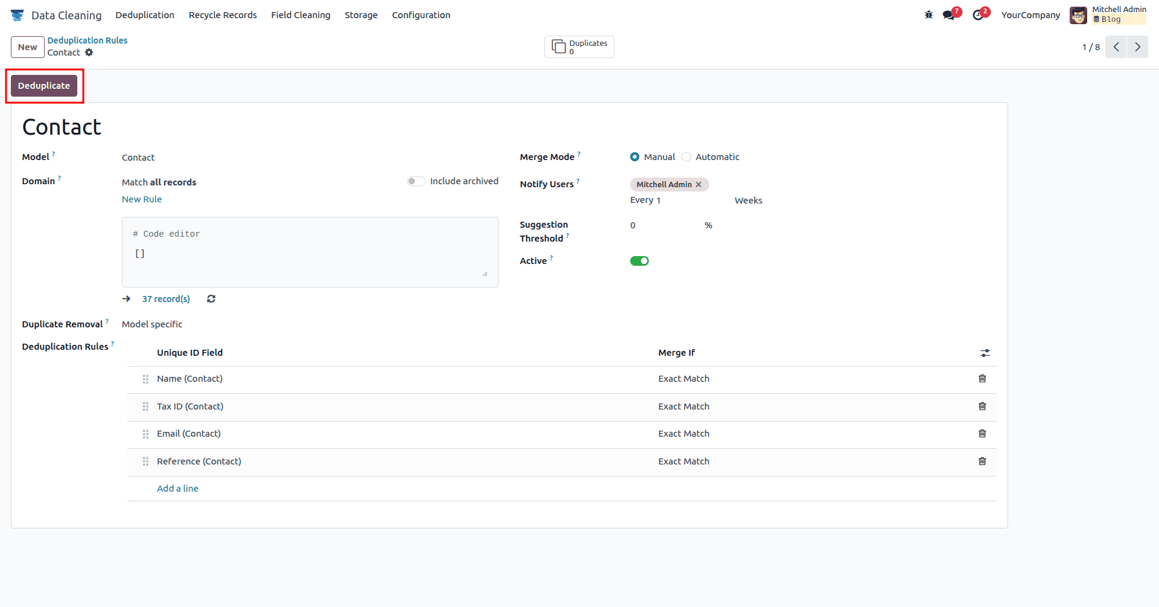
Task: Click the Data Cleaning app logo
Action: [17, 14]
